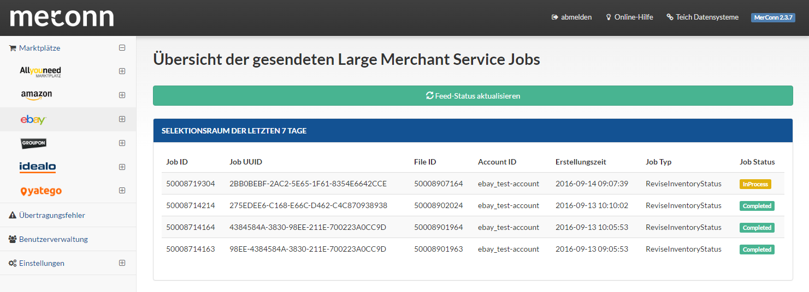Click the MerConn 2.3.7 version badge

tap(772, 17)
